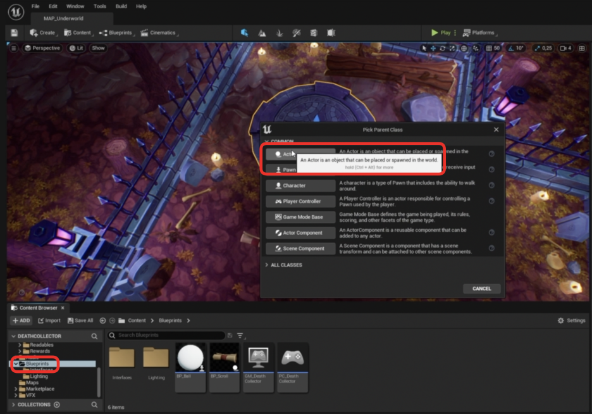Go forward in content browser history

tap(112, 320)
